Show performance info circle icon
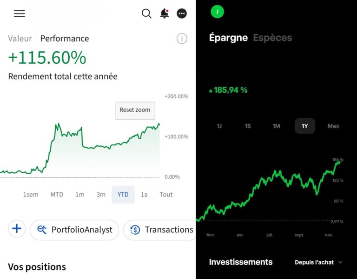The height and width of the screenshot is (279, 357). (182, 39)
